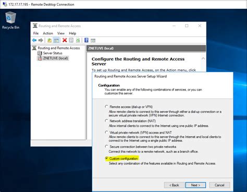Click the scroll up arrow in details pane
This screenshot has height=192, width=247.
203,58
